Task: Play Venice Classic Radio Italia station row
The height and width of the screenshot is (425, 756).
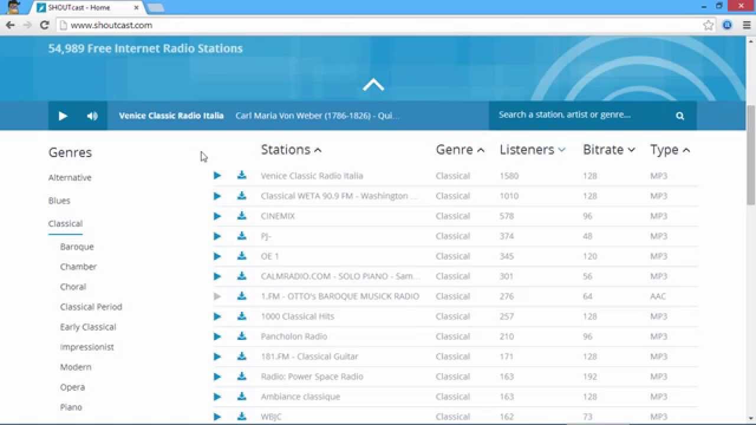Action: [x=217, y=176]
